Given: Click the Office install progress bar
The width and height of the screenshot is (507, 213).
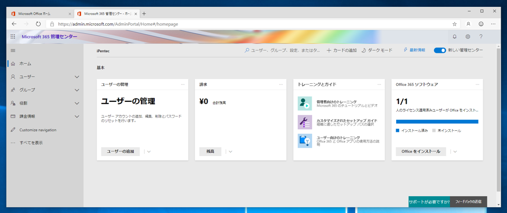Looking at the screenshot, I should coord(437,122).
